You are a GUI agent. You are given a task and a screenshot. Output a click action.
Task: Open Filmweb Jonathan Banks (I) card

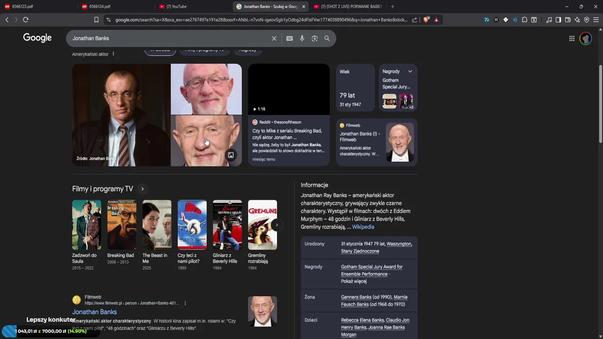[377, 142]
